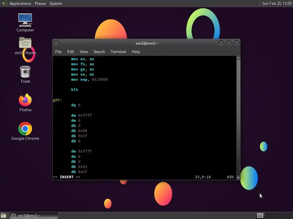
Task: Click the terminal vertical scrollbar track
Action: 238,118
